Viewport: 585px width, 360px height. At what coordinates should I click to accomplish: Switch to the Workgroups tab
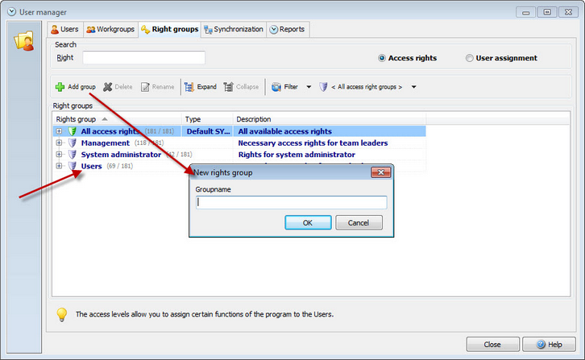110,29
